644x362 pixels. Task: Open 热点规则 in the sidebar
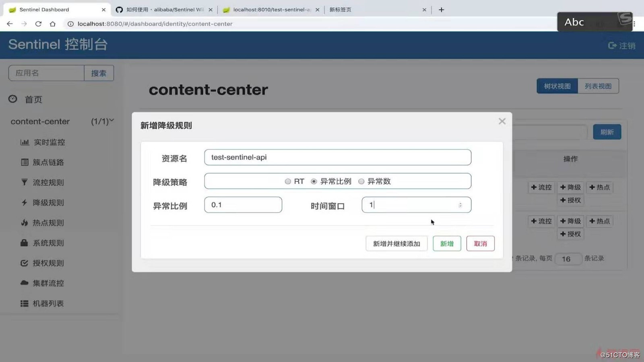click(48, 222)
